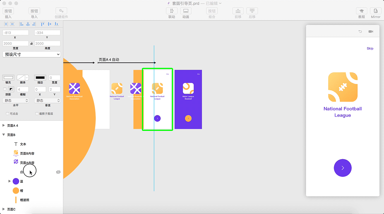Open the 联动 interaction tool
This screenshot has height=214, width=384.
172,11
